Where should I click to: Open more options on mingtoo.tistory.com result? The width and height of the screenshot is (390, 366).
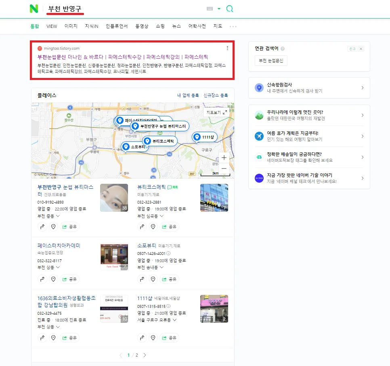coord(227,48)
